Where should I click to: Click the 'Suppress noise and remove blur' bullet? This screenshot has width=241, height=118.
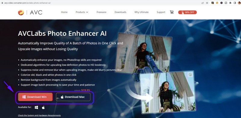(71, 70)
